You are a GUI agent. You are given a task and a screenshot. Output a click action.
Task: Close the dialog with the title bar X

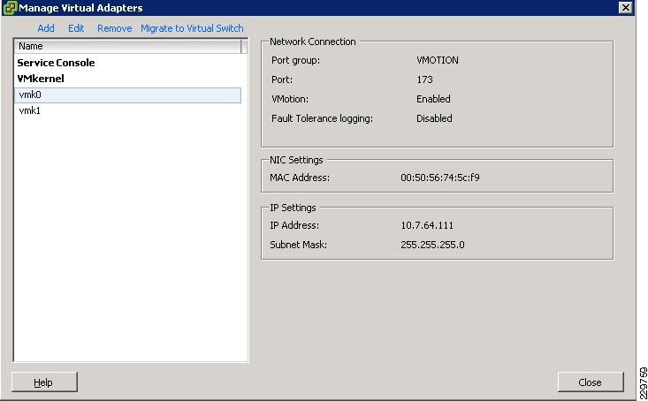coord(625,8)
